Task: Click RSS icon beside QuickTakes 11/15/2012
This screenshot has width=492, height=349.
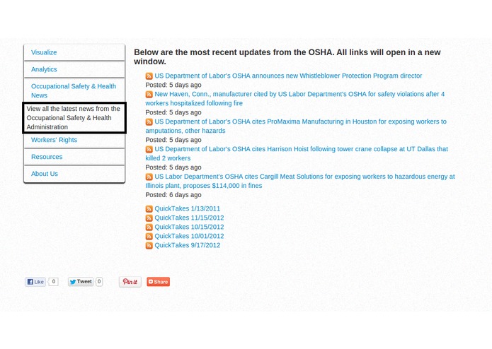Action: pos(149,218)
